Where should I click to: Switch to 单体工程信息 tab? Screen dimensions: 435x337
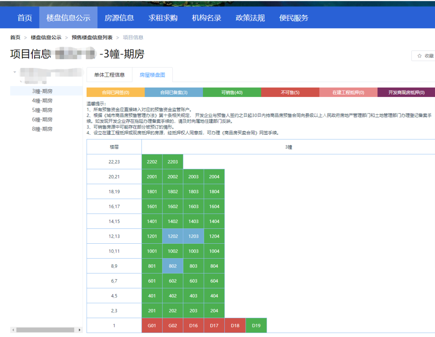109,75
